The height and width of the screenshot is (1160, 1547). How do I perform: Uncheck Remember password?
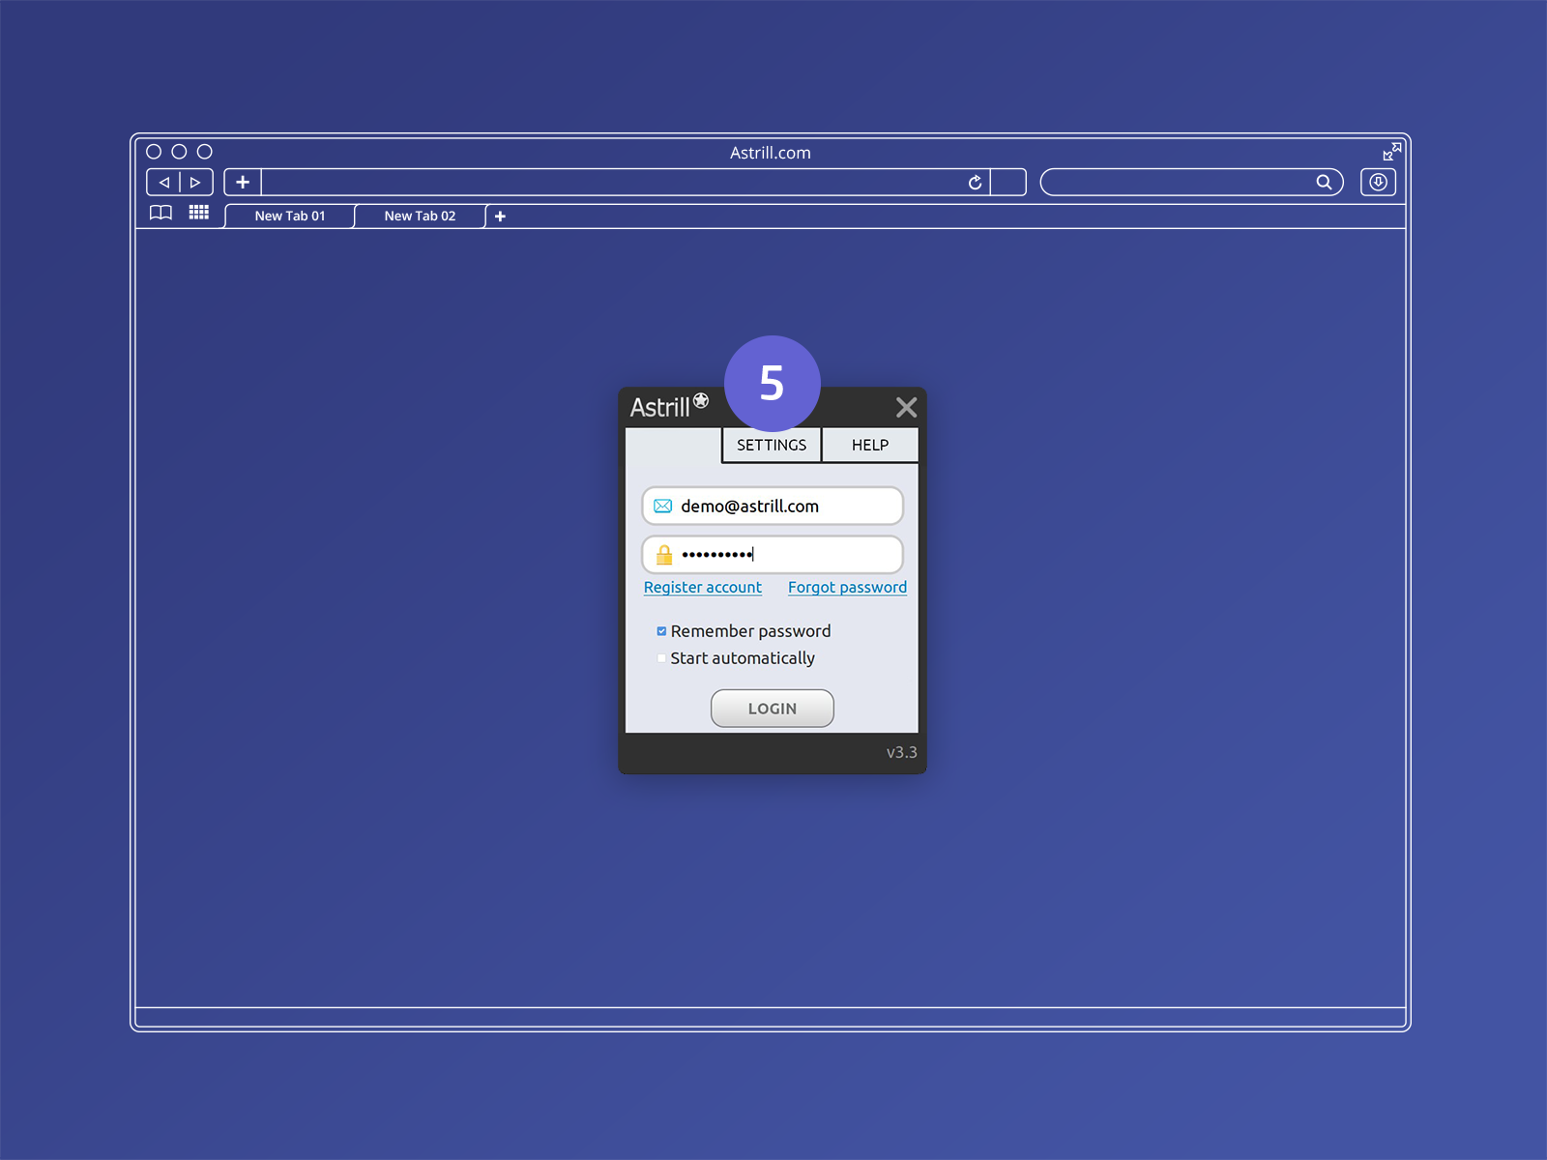click(x=661, y=631)
